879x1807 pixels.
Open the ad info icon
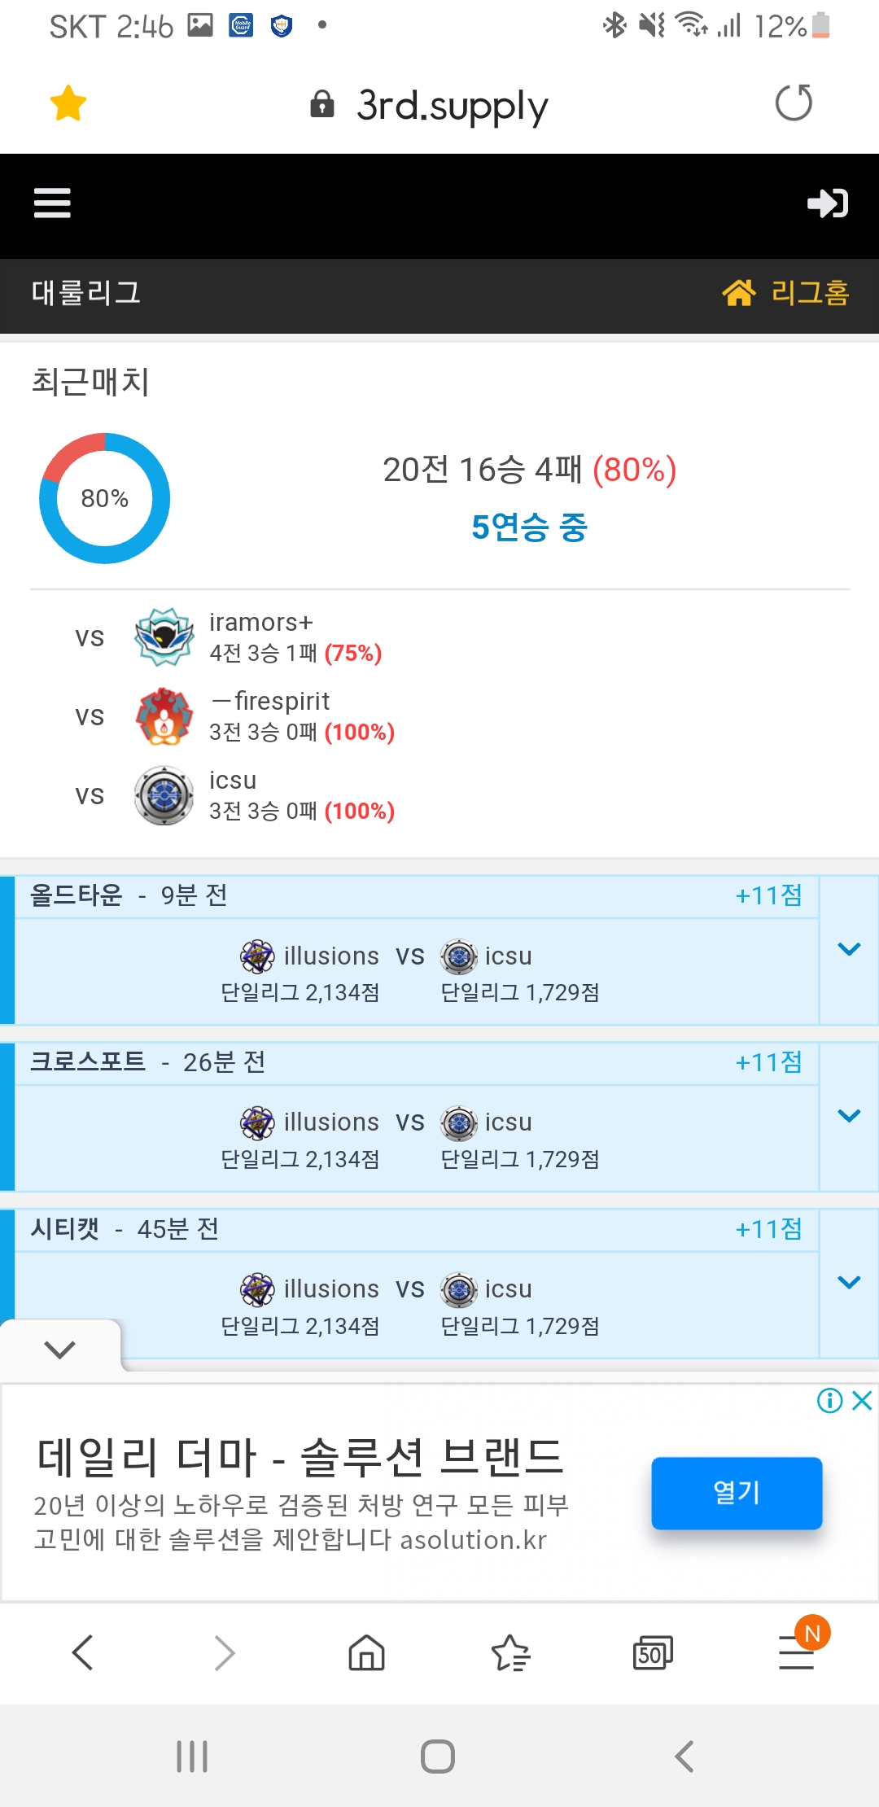(829, 1400)
